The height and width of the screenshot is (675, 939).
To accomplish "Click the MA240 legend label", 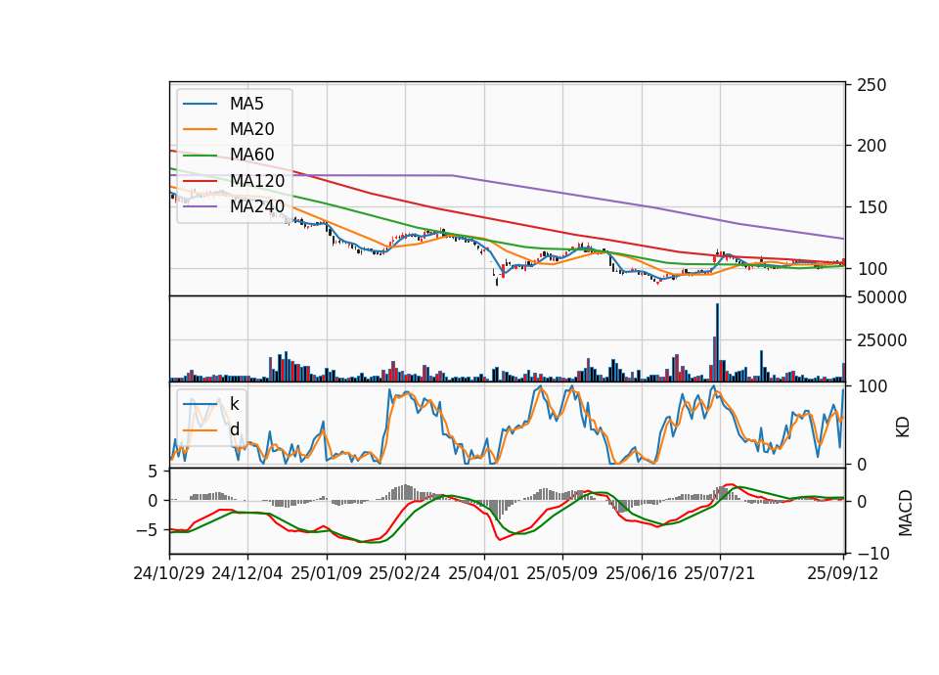I will [257, 206].
